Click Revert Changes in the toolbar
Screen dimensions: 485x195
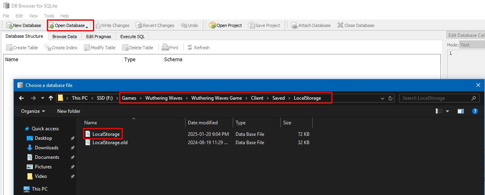click(155, 25)
